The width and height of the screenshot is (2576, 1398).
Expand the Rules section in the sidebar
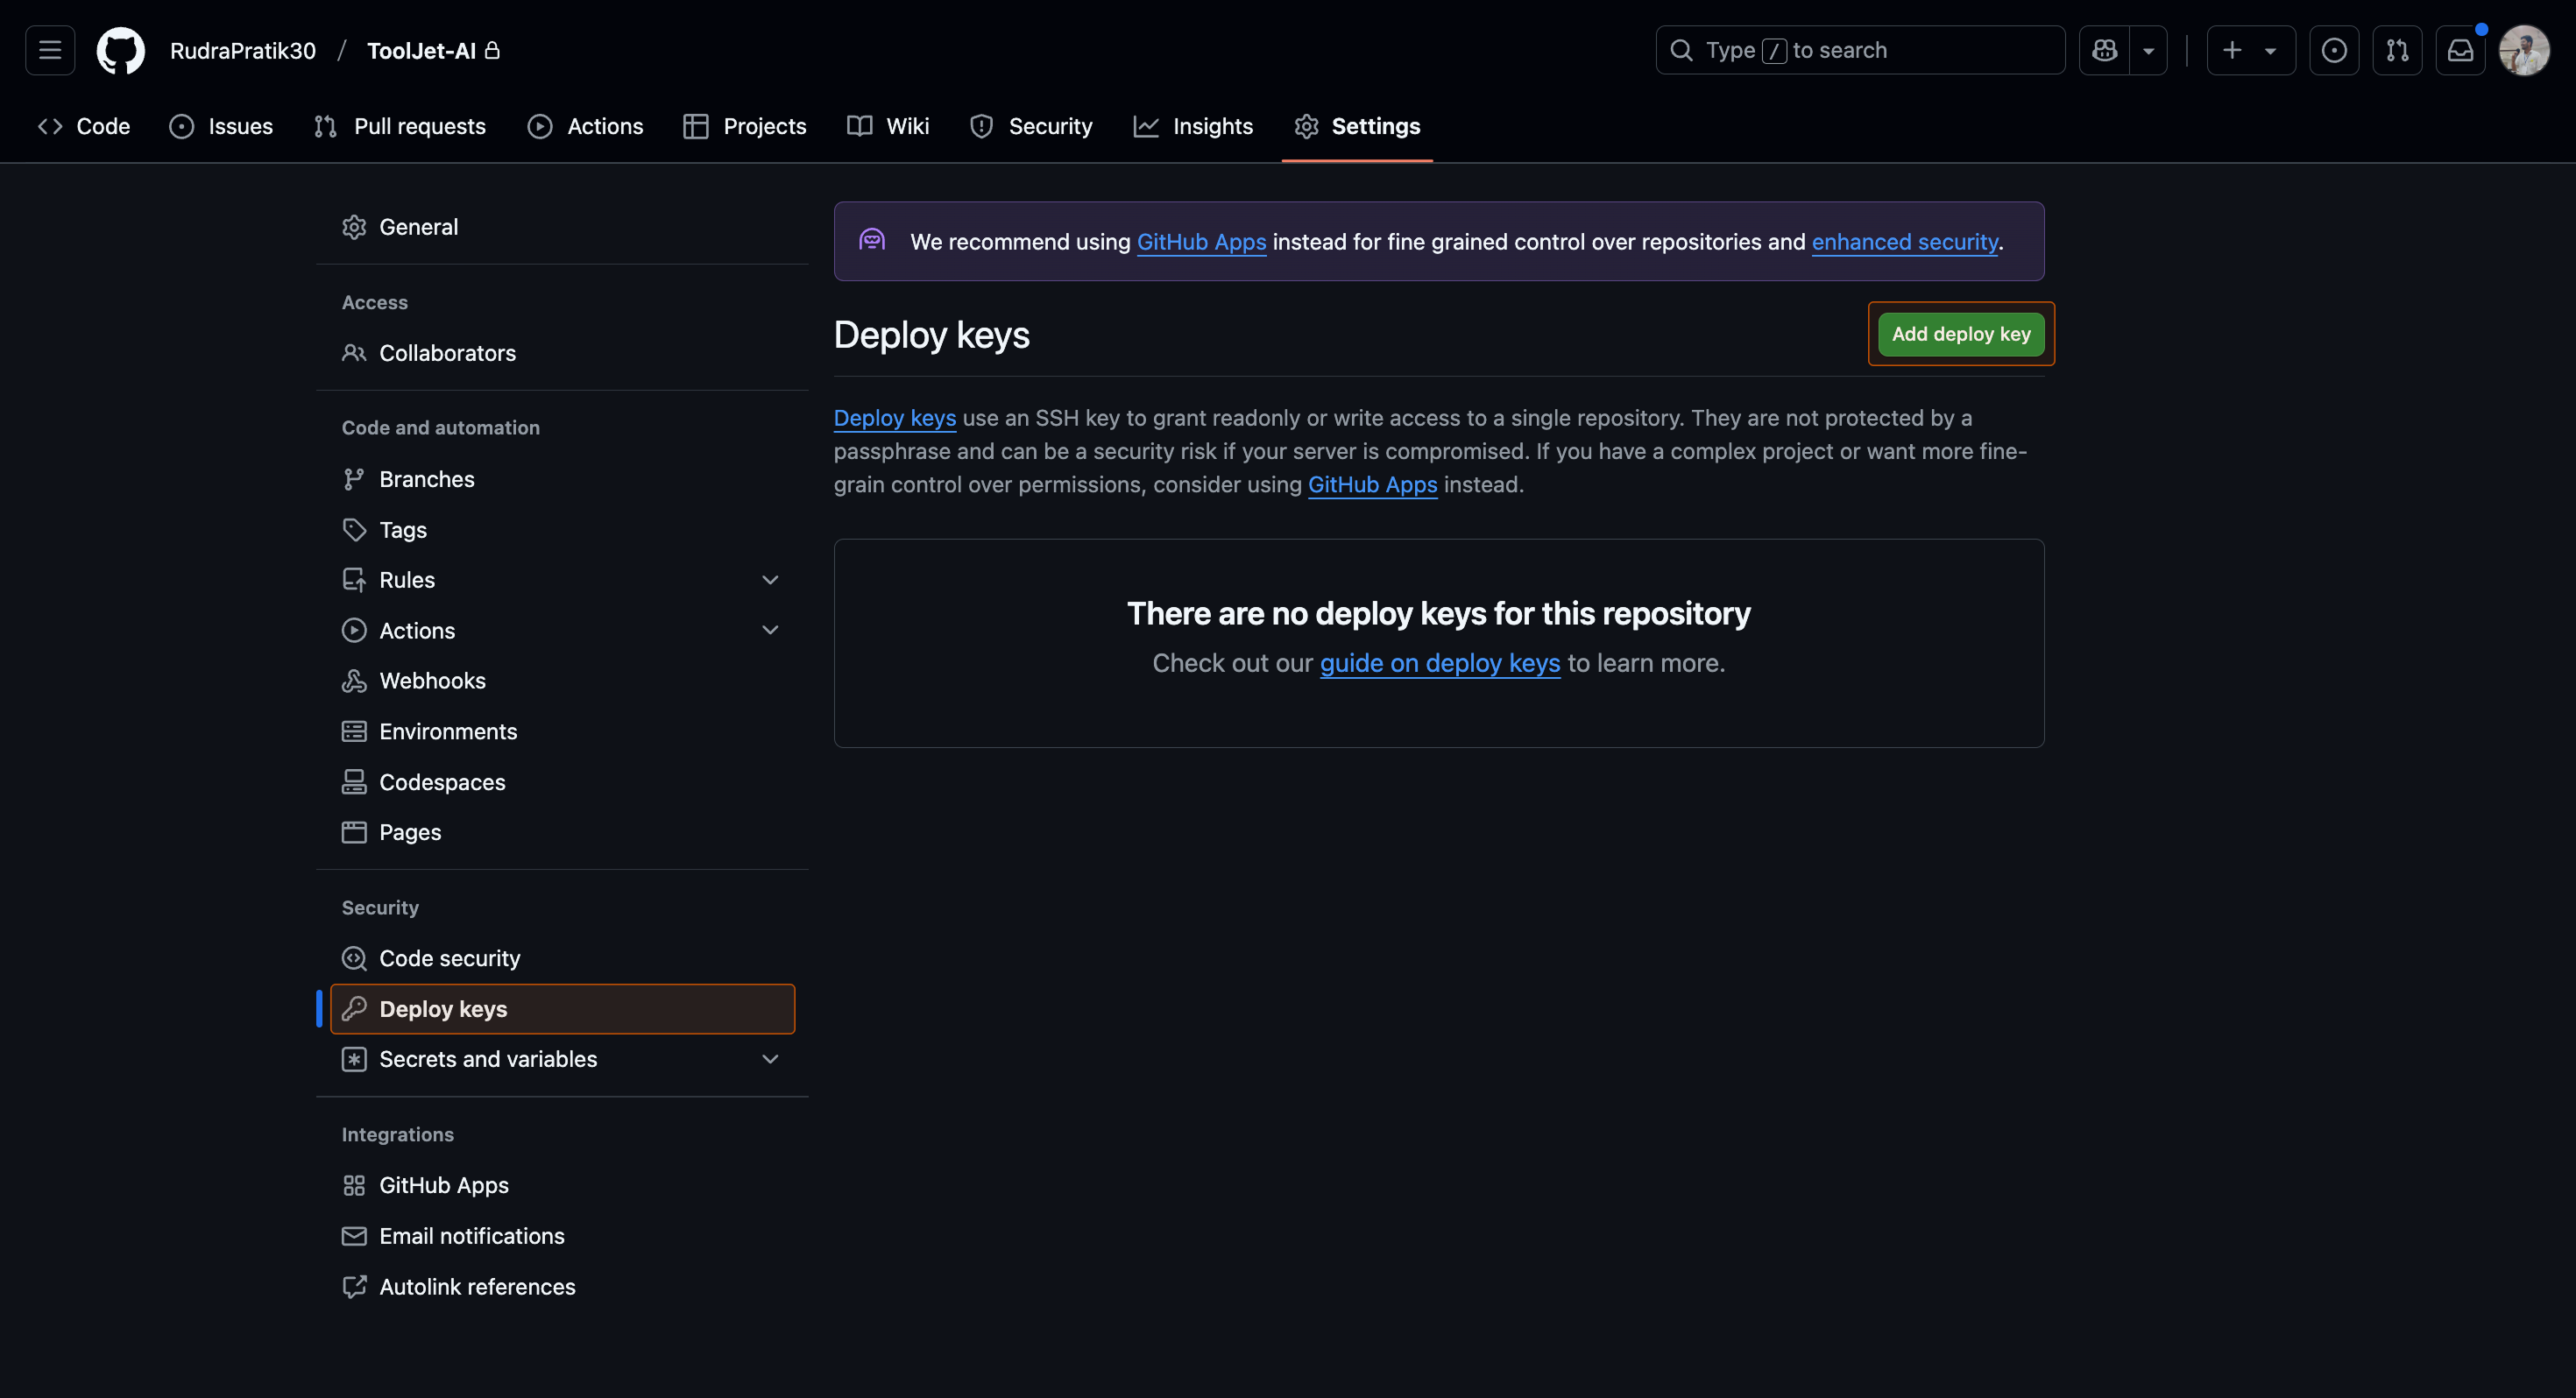[769, 579]
